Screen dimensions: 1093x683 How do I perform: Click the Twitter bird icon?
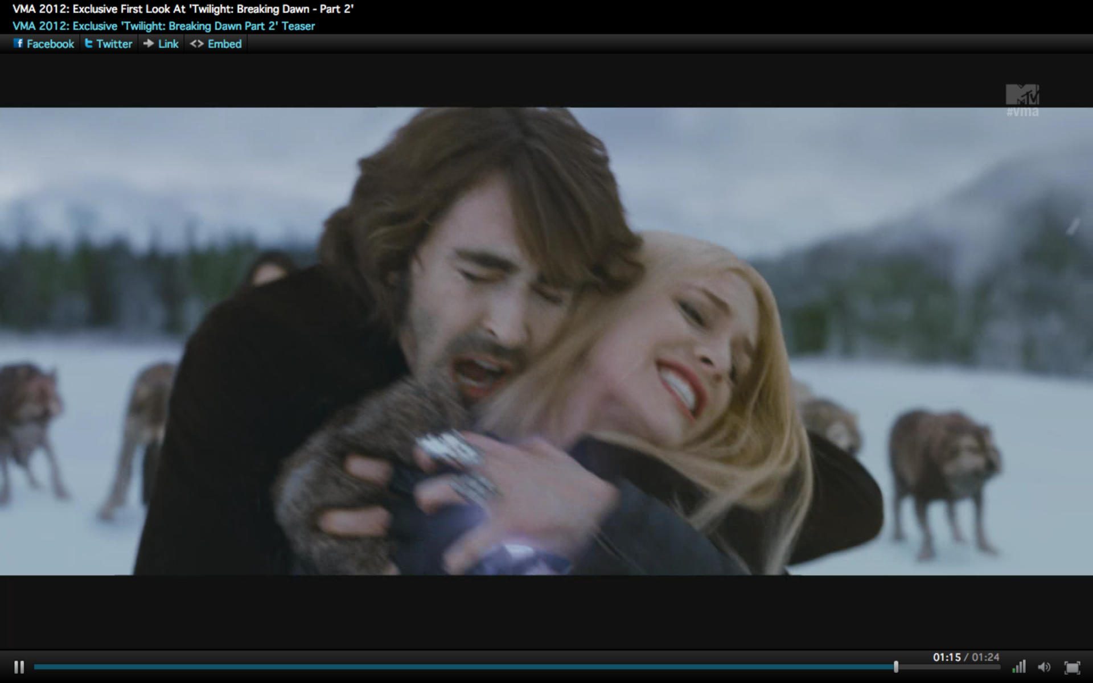coord(89,43)
